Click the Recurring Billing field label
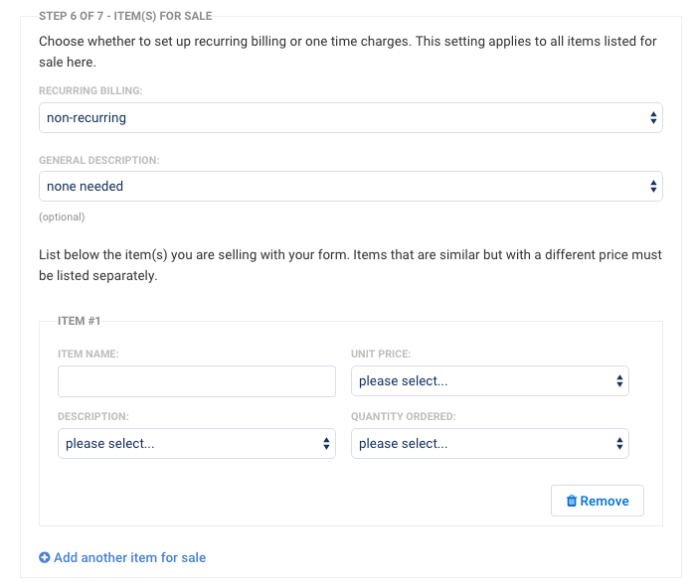The width and height of the screenshot is (695, 585). pos(90,90)
